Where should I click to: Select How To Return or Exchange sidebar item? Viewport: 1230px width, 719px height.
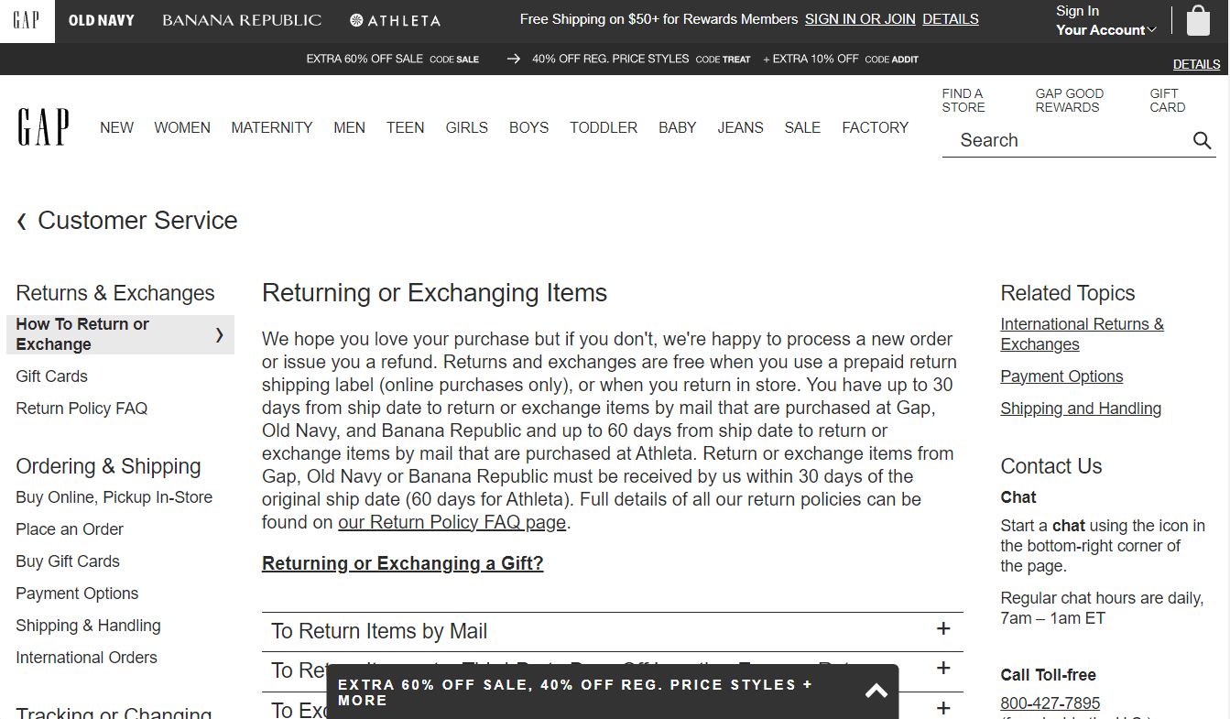coord(120,334)
